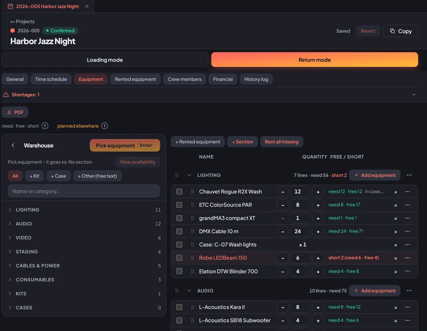The height and width of the screenshot is (331, 427).
Task: Collapse the AUDIO equipment section
Action: [189, 291]
